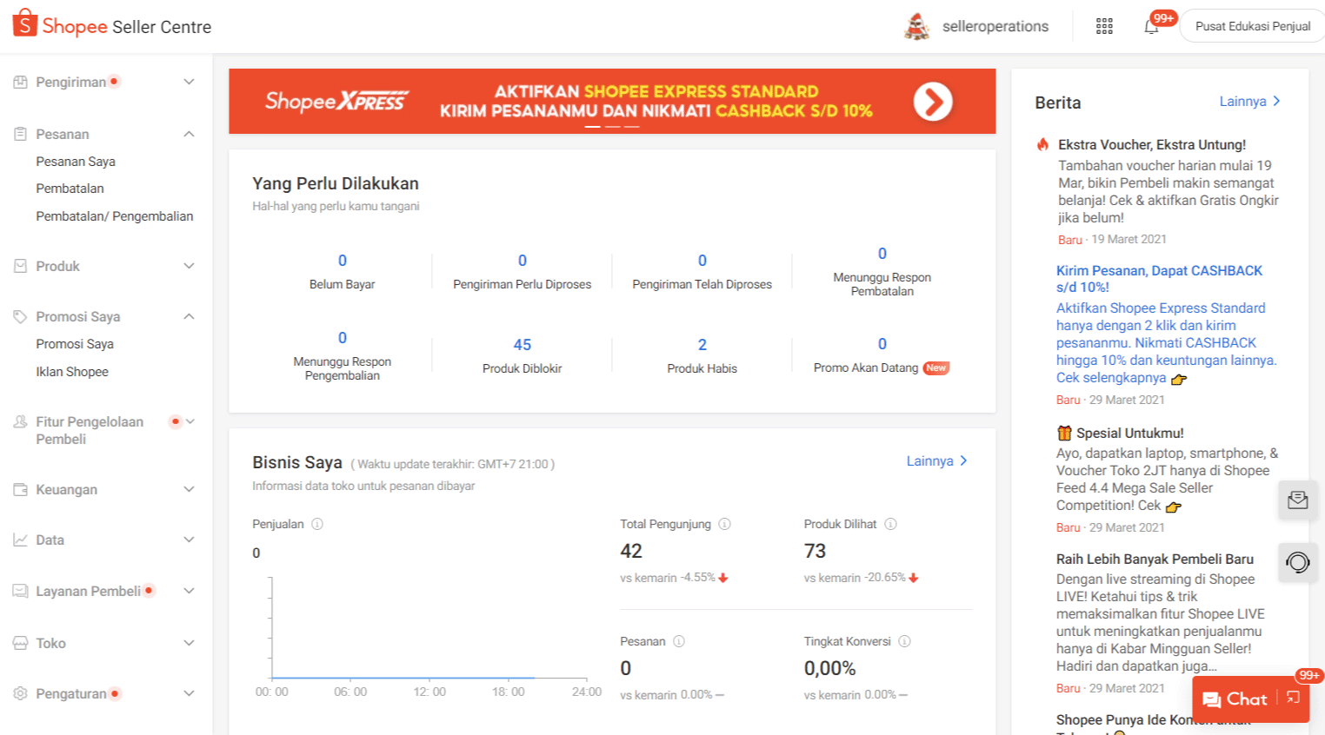
Task: Open the 2 Produk Habis item
Action: tap(702, 355)
